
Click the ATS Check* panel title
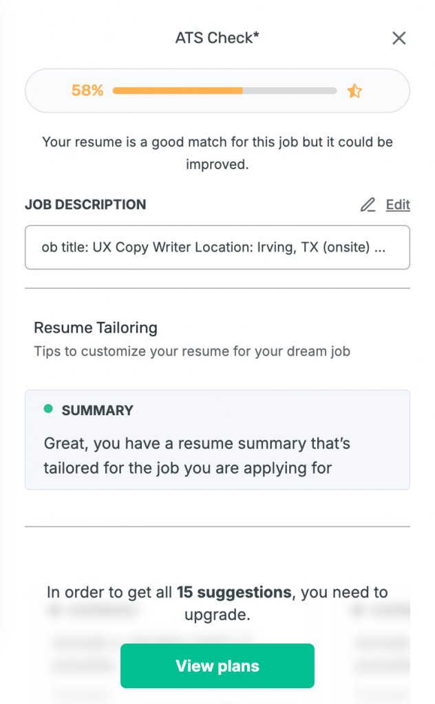click(217, 38)
